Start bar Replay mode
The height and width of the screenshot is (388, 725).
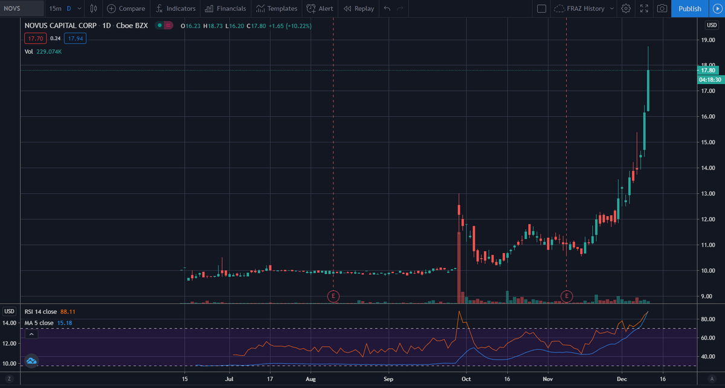point(359,8)
